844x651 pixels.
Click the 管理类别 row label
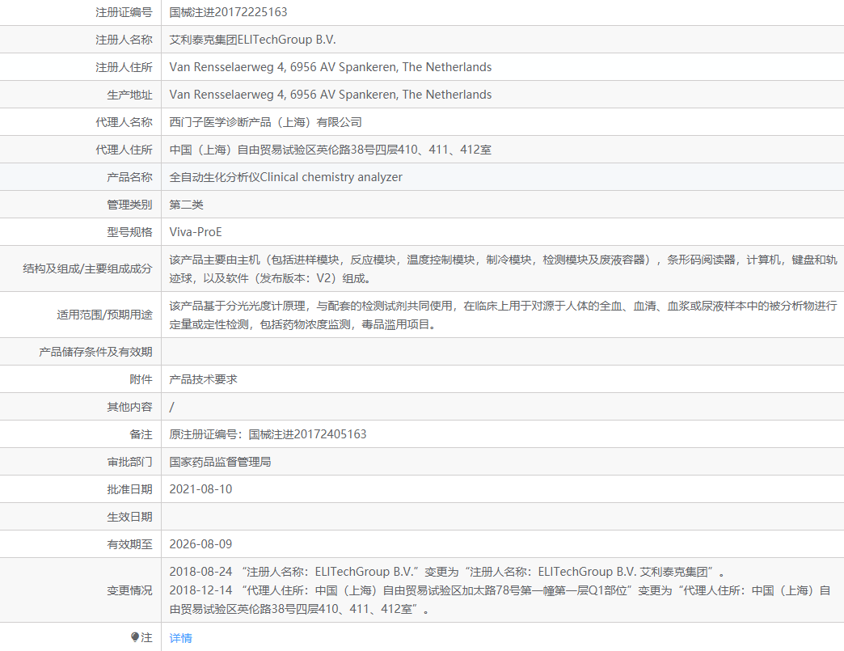coord(129,205)
